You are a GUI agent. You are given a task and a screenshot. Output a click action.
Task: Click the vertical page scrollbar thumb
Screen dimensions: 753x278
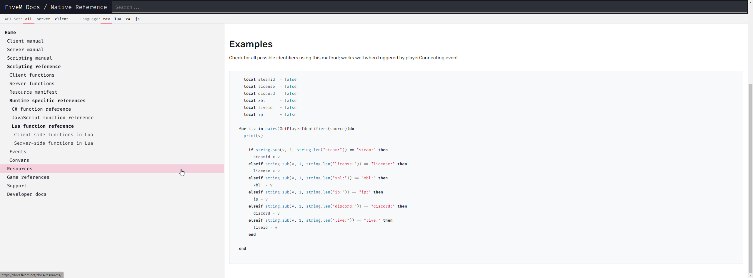pyautogui.click(x=750, y=176)
